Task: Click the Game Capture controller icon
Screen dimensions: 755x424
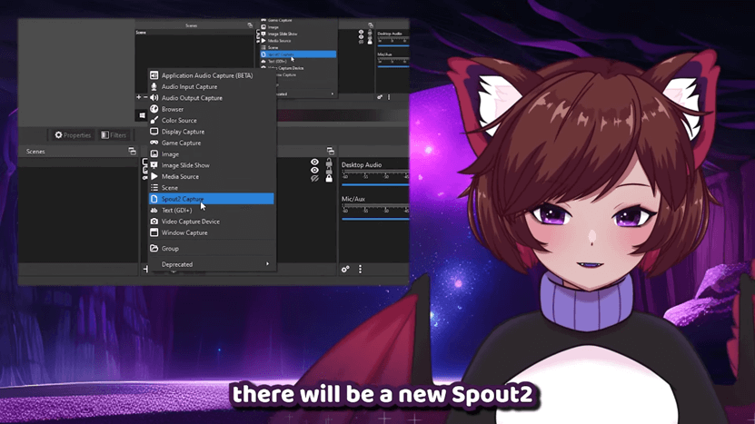Action: click(x=154, y=143)
